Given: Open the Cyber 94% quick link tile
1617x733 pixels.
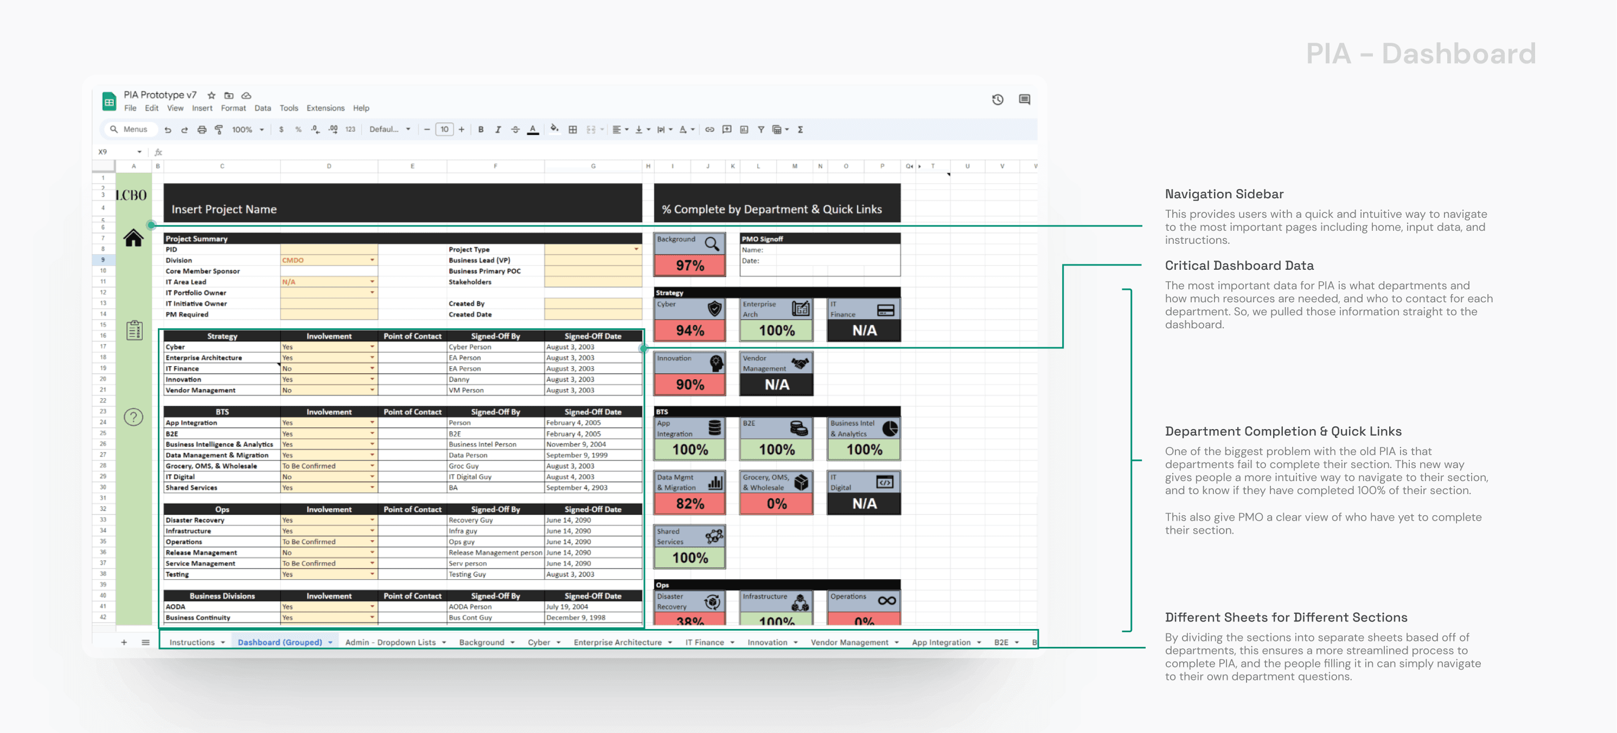Looking at the screenshot, I should [690, 320].
